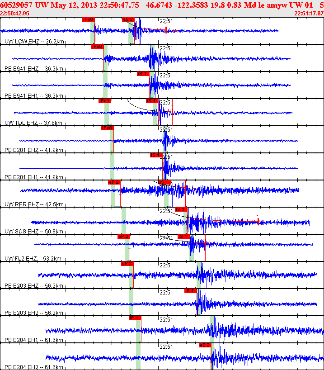The height and width of the screenshot is (370, 324).
Task: Click the 22:51 minute label on PB B204 EH2 trace
Action: click(x=166, y=347)
